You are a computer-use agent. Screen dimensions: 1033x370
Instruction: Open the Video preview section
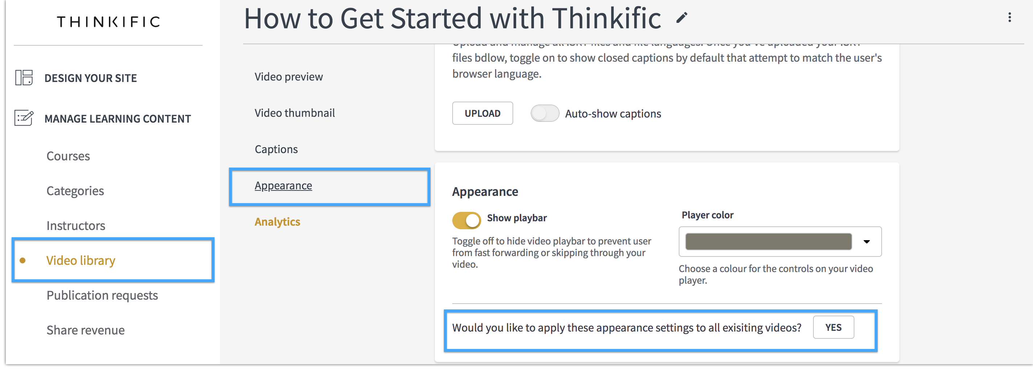tap(289, 77)
